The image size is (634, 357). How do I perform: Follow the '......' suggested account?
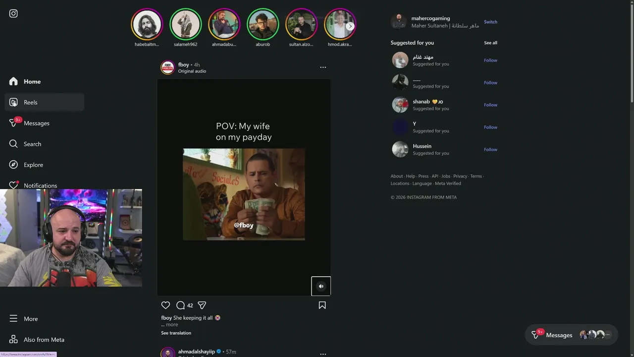(x=490, y=83)
